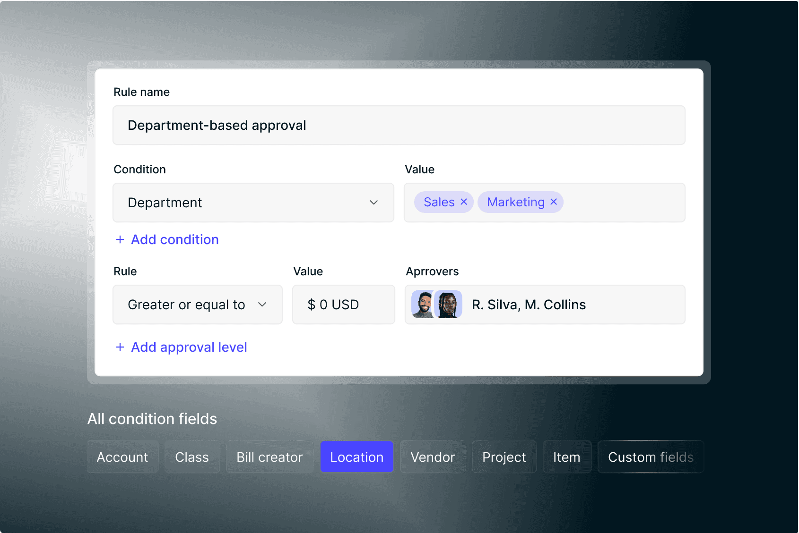Image resolution: width=799 pixels, height=533 pixels.
Task: Click the Add condition link
Action: tap(174, 240)
